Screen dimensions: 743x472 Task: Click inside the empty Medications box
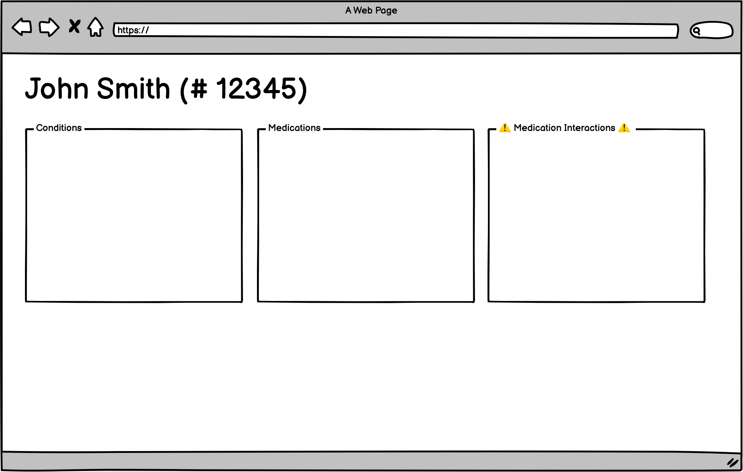(x=366, y=217)
